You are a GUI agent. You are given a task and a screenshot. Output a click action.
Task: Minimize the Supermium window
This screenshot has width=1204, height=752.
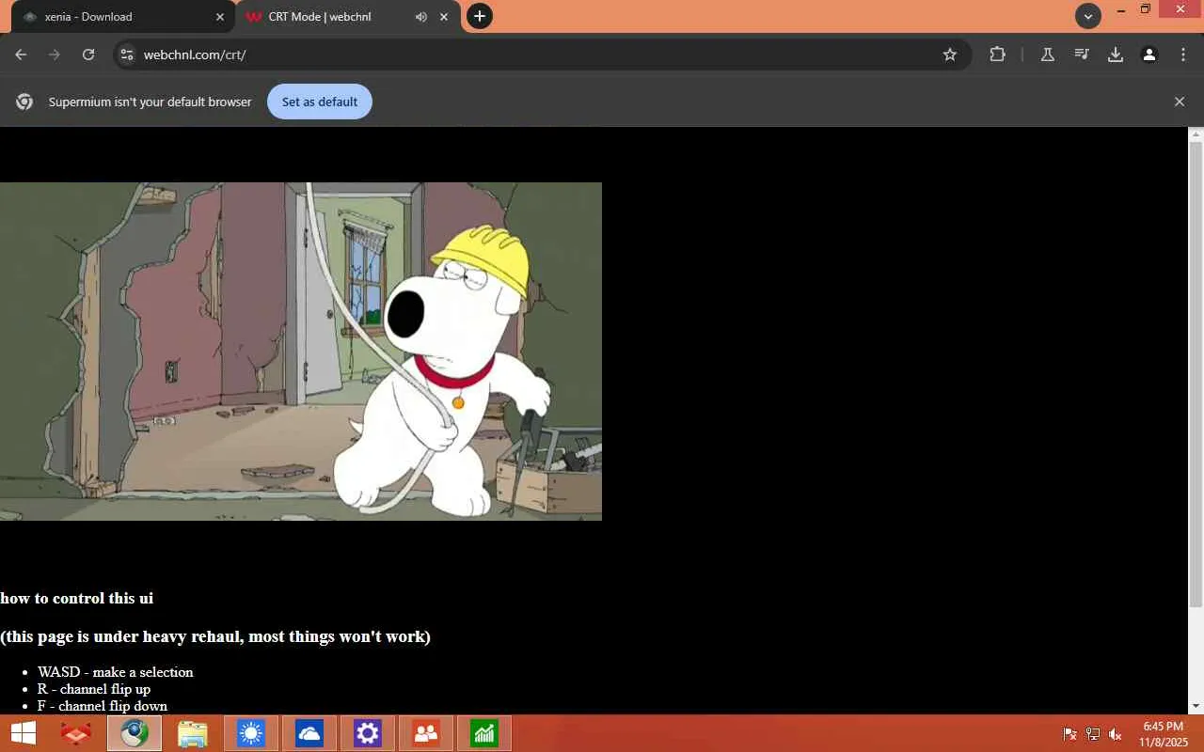[x=1120, y=9]
